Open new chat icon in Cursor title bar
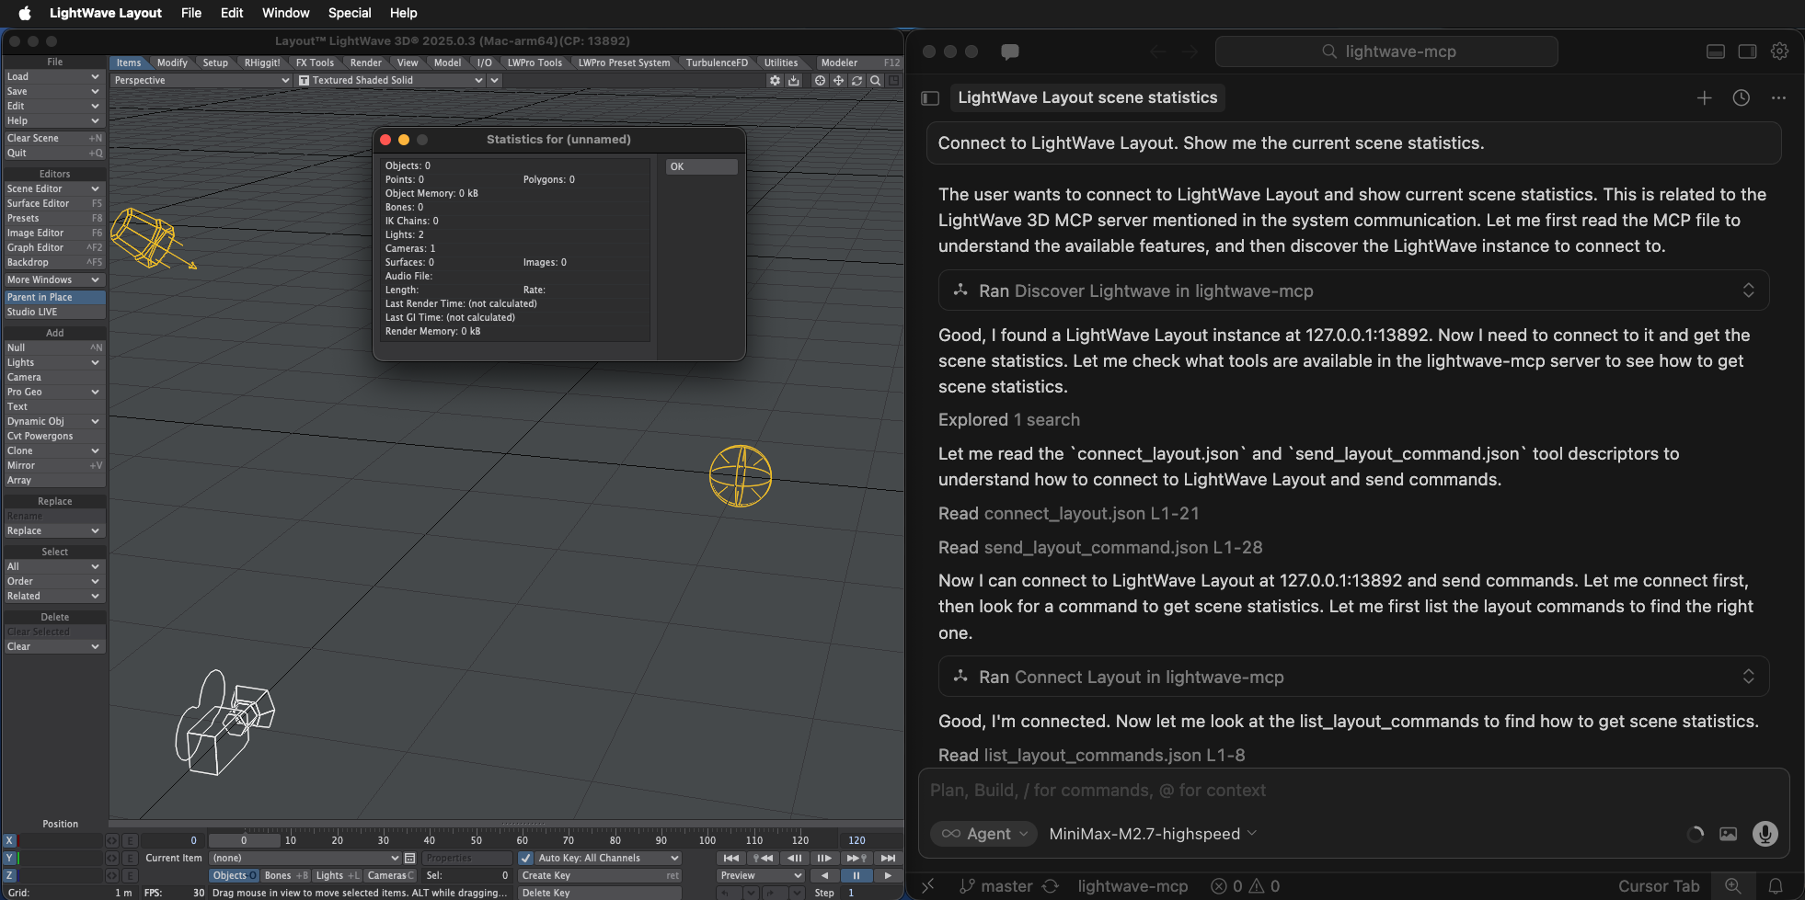Image resolution: width=1805 pixels, height=900 pixels. [x=1009, y=51]
